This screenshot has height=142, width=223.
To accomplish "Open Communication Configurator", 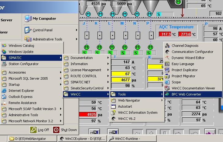I will [x=193, y=52].
